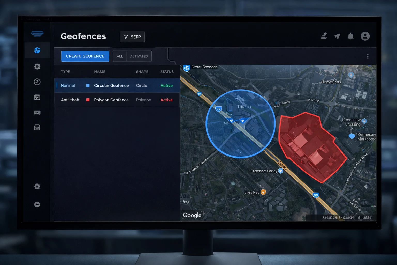Click the CREATE GEOFENCE button
The height and width of the screenshot is (265, 397).
pyautogui.click(x=85, y=56)
